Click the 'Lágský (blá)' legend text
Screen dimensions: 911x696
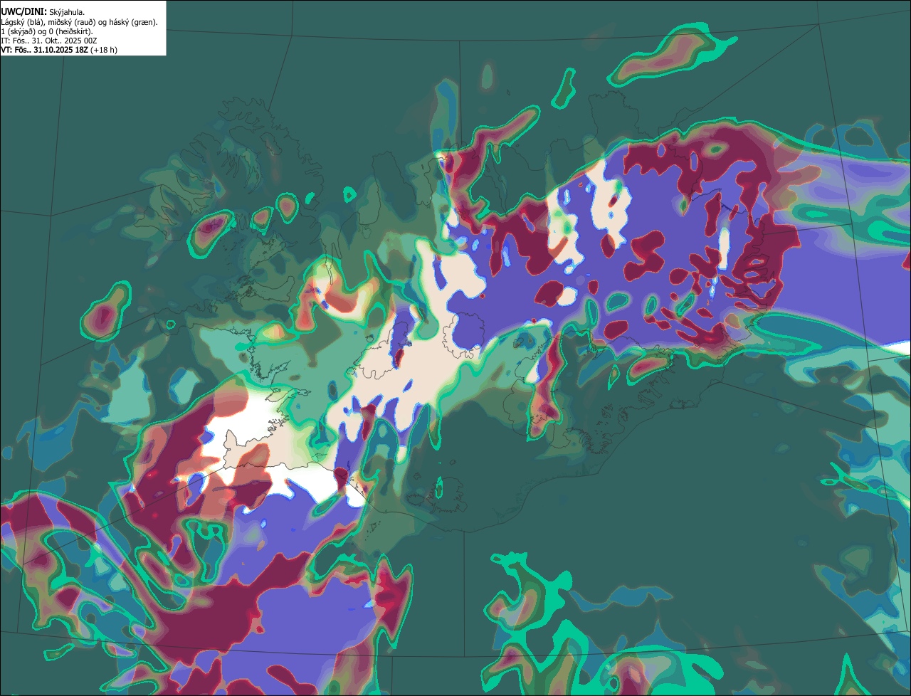(22, 22)
